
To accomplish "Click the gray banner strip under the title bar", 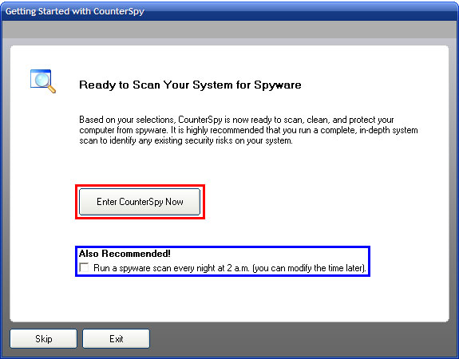I will click(230, 30).
